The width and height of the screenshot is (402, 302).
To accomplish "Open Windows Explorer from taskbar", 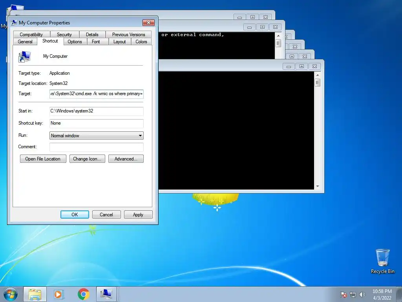I will [x=35, y=294].
